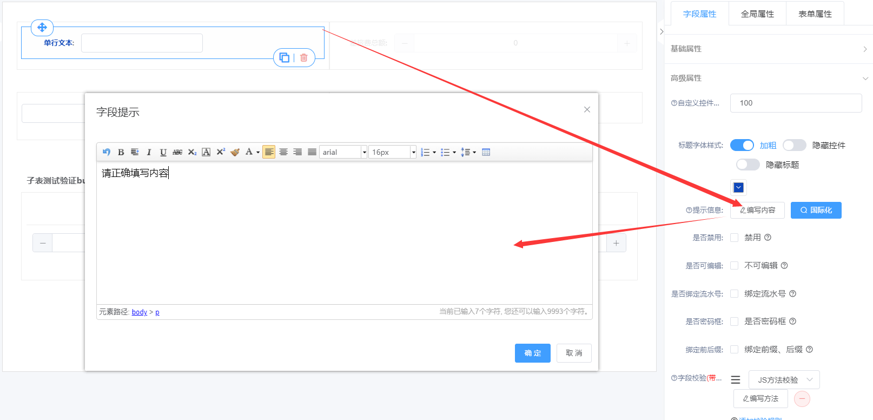873x420 pixels.
Task: Open the line spacing dropdown arrow
Action: (474, 152)
